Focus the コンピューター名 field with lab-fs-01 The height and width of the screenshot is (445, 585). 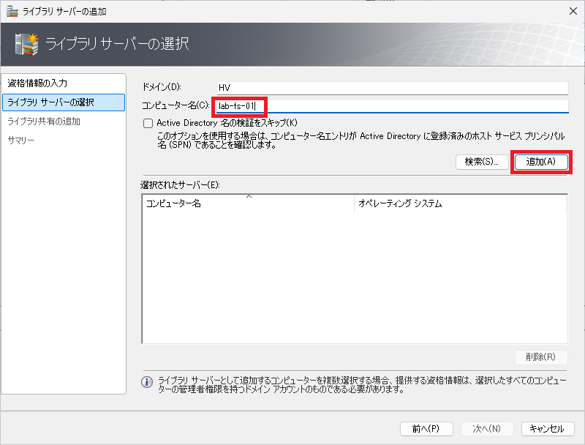click(x=393, y=106)
